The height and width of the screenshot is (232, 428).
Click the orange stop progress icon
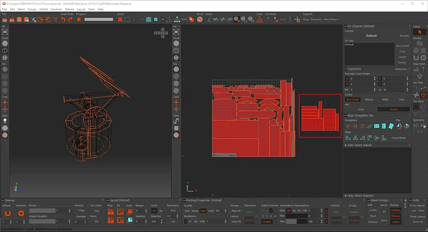pos(79,20)
